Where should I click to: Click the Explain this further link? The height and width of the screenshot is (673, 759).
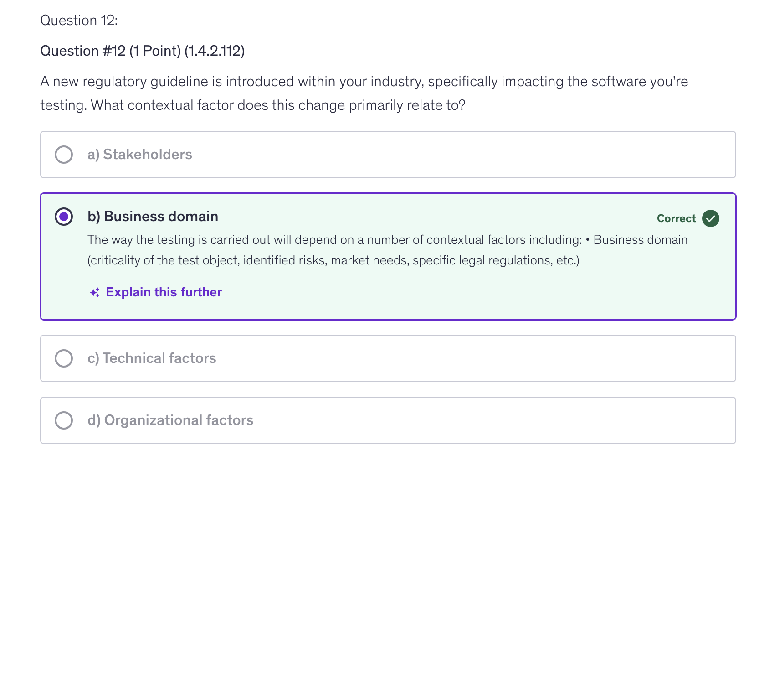pos(164,292)
